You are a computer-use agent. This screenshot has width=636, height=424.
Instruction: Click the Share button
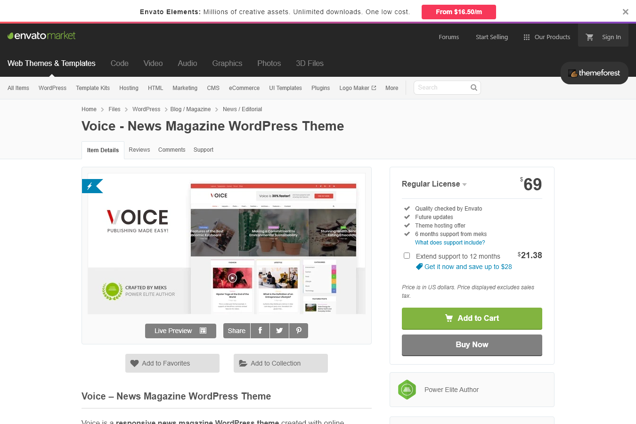coord(236,331)
